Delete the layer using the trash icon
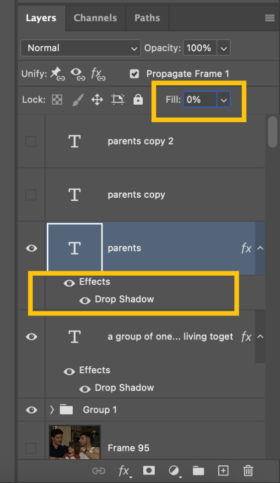The width and height of the screenshot is (280, 483). click(x=248, y=470)
